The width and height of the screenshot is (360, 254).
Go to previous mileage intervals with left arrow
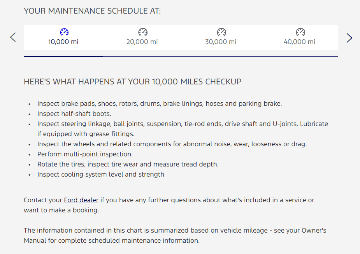pos(13,37)
